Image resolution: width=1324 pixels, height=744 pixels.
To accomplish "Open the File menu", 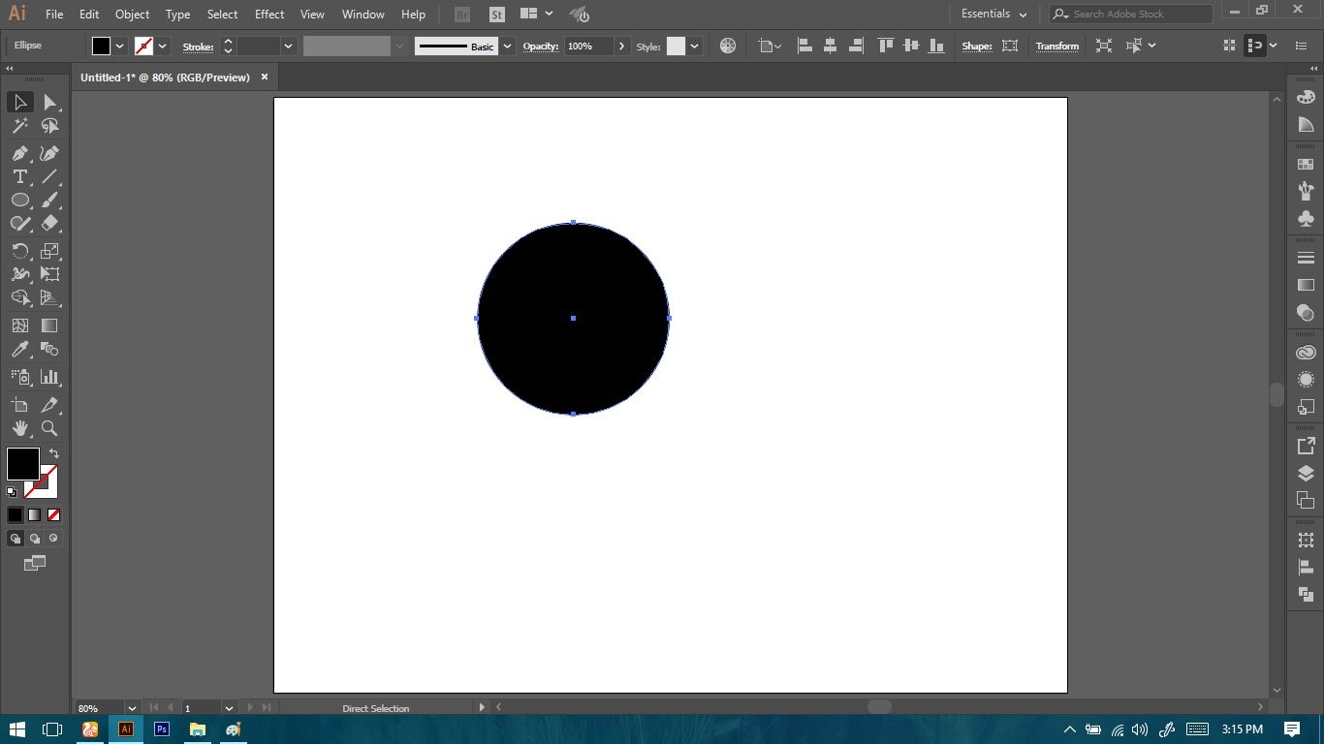I will click(x=54, y=15).
